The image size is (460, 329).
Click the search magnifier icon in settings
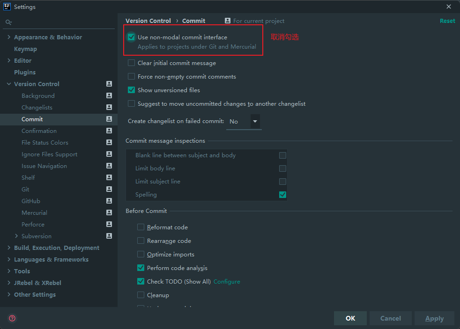tap(8, 22)
